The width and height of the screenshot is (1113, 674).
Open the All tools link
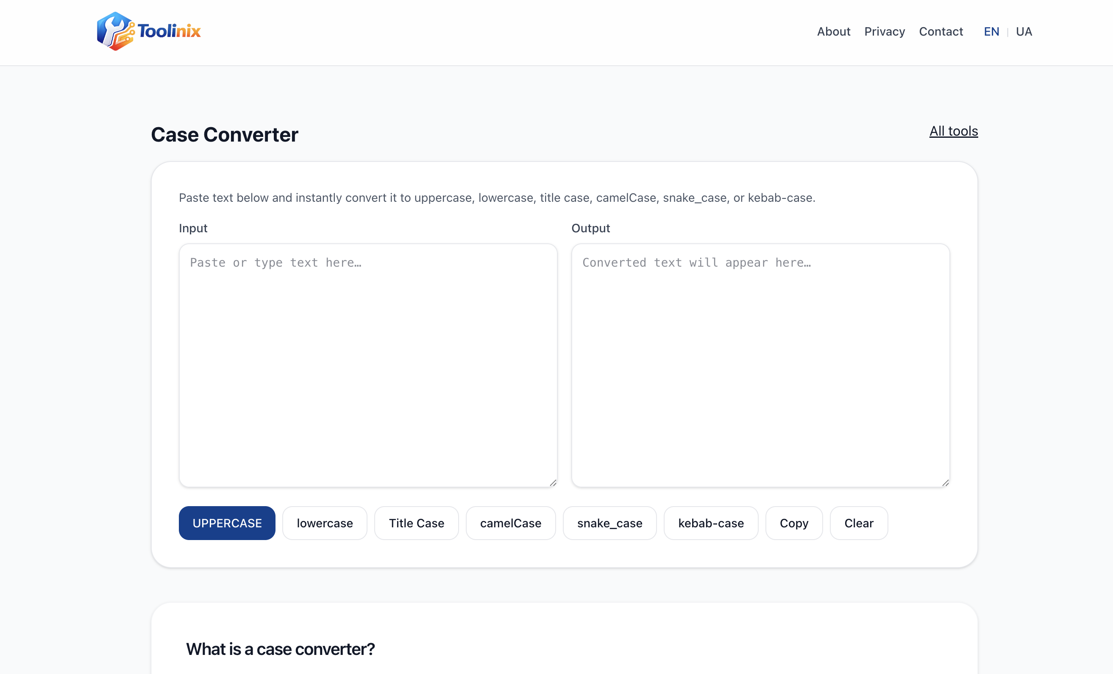954,131
